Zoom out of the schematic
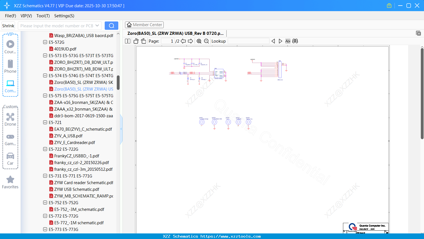Screen dimensions: 424x239 (206, 41)
